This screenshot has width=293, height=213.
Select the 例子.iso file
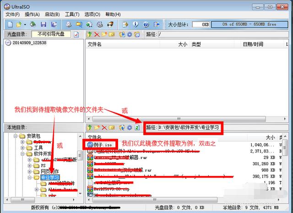point(103,145)
